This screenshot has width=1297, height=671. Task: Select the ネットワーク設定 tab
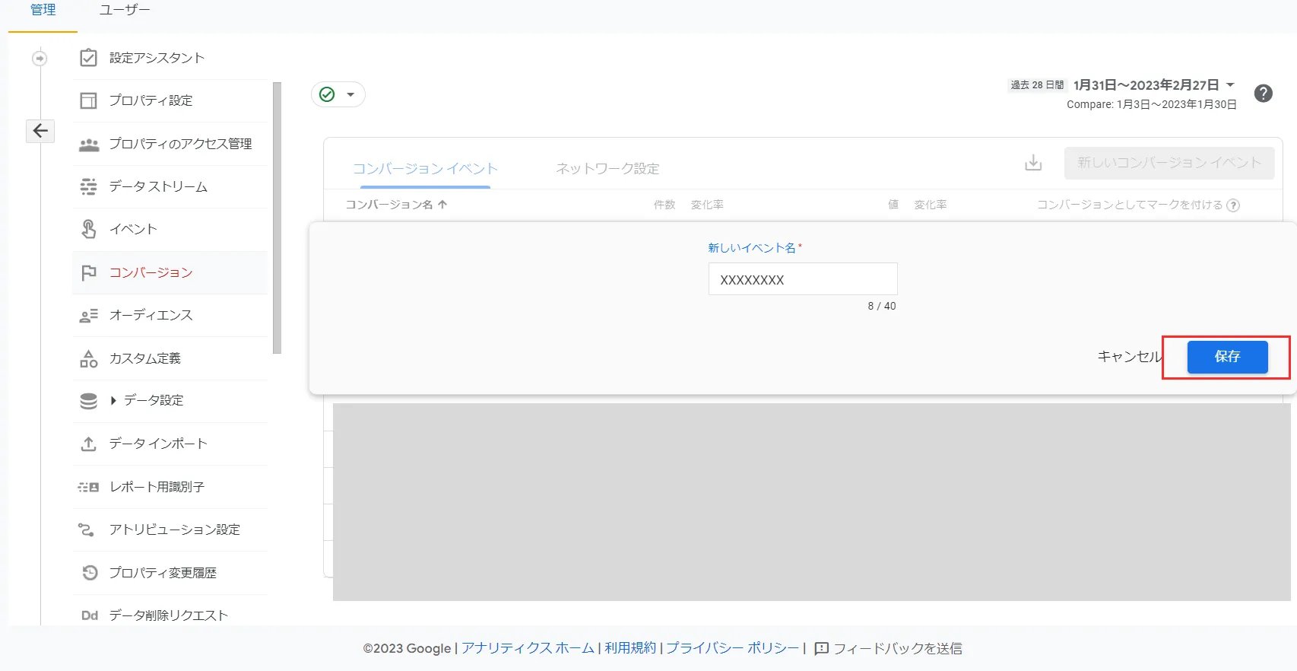pyautogui.click(x=607, y=169)
